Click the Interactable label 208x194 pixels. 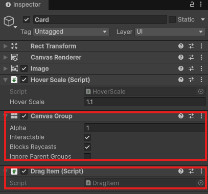click(27, 137)
